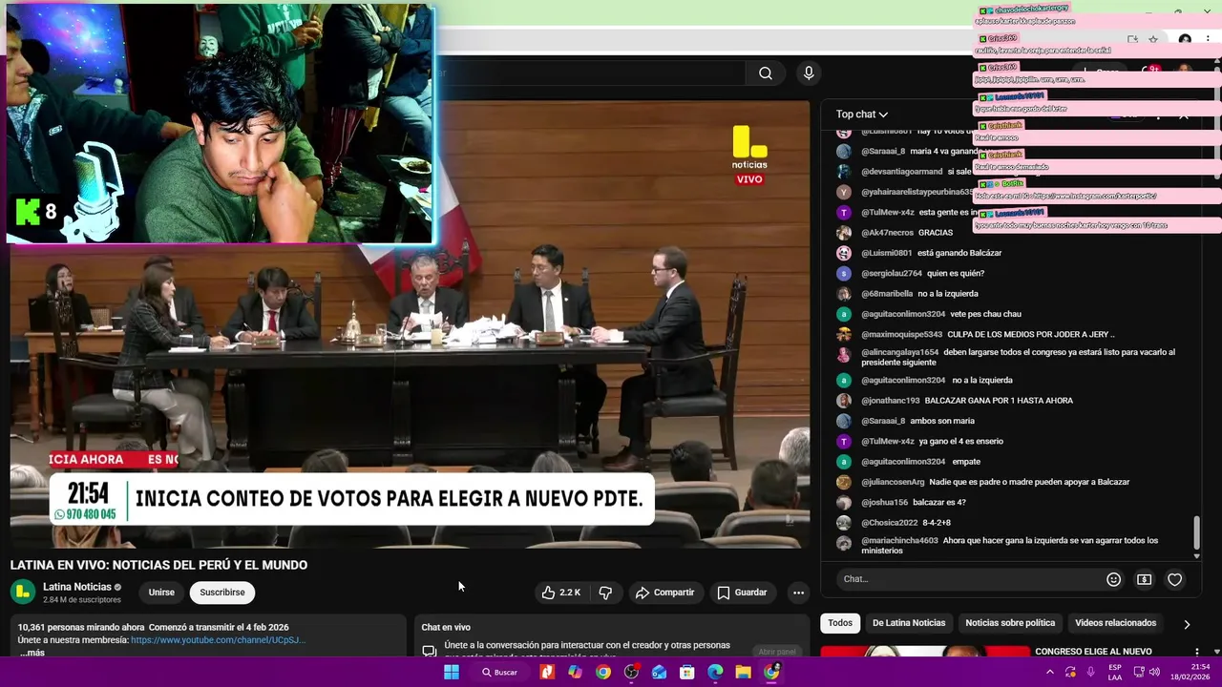Select De Latina Noticias chip
1222x687 pixels.
(909, 623)
